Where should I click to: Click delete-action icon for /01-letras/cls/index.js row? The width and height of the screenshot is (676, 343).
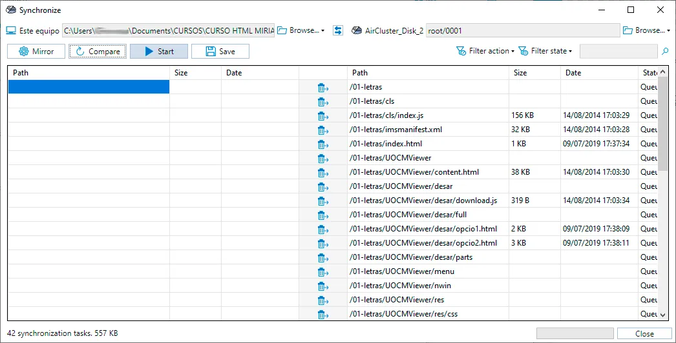(x=323, y=116)
